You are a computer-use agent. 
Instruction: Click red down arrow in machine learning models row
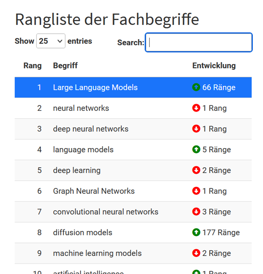[x=196, y=253]
